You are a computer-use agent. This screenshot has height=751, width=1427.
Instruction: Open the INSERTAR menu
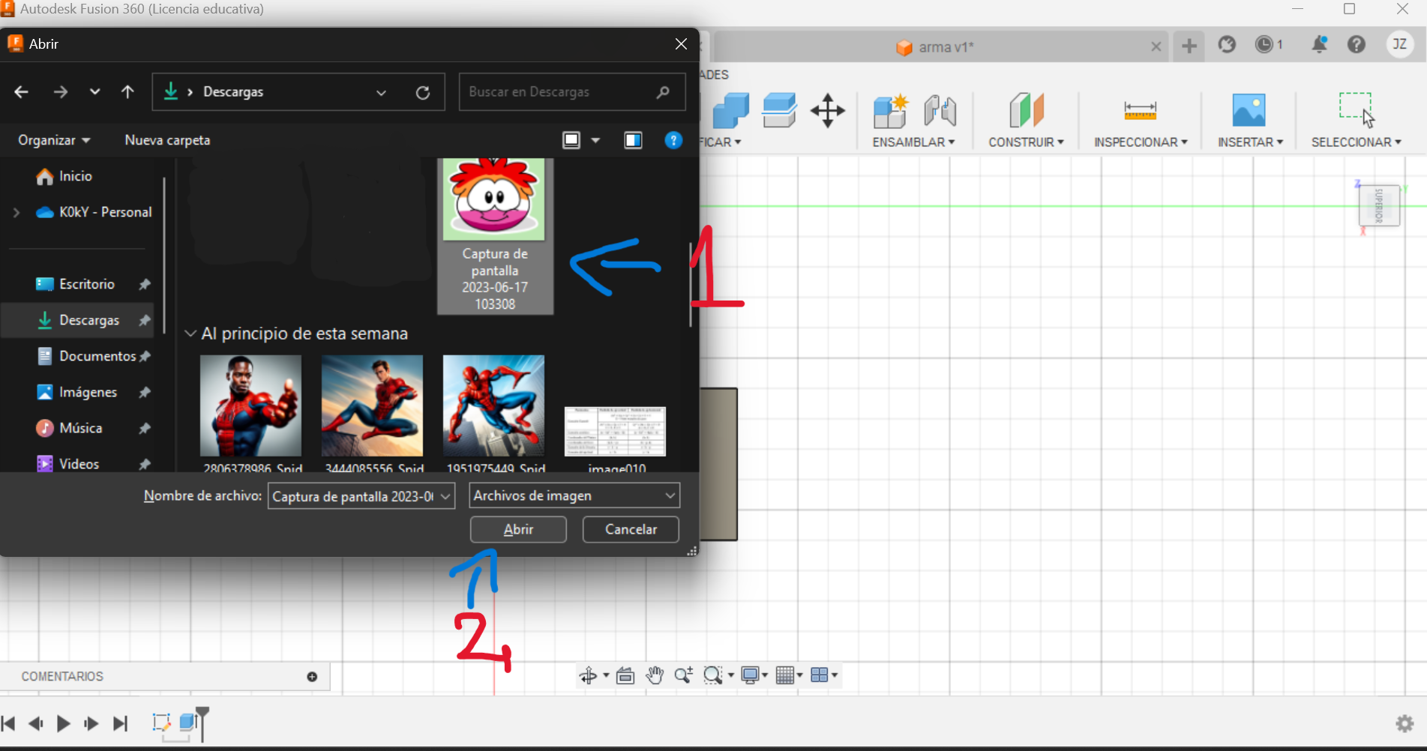(x=1250, y=142)
